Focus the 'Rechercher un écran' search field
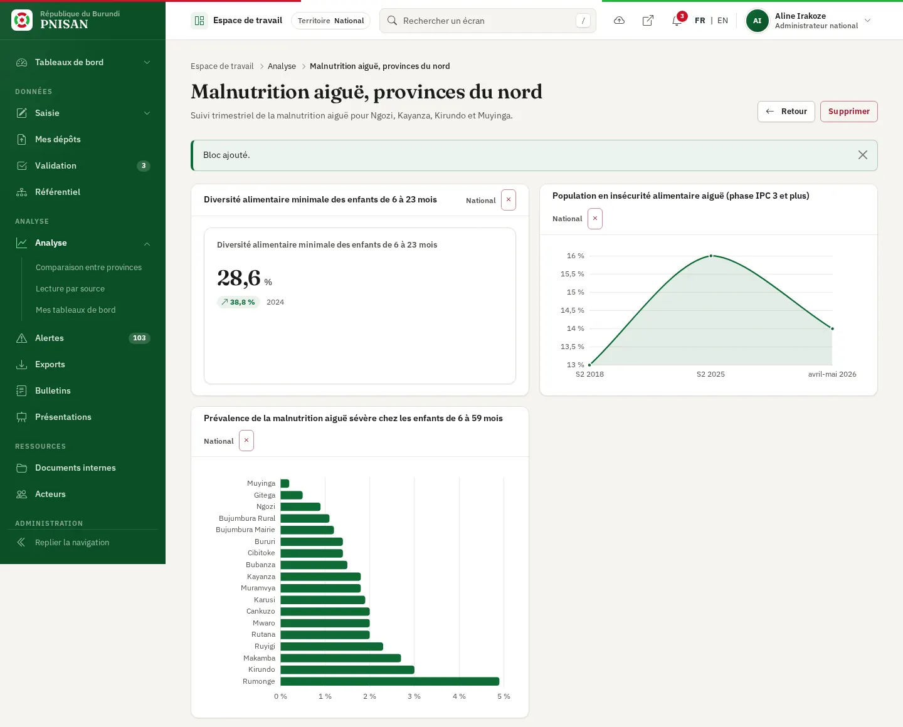903x727 pixels. 488,21
